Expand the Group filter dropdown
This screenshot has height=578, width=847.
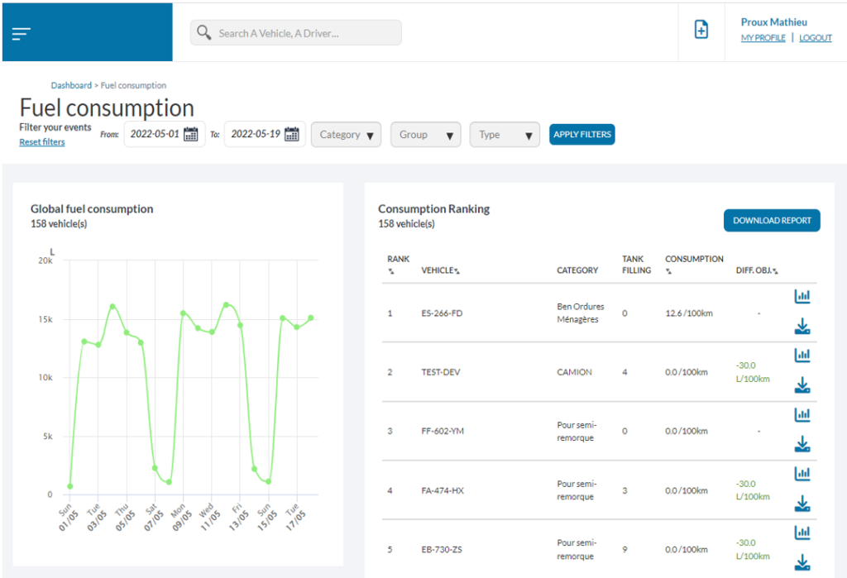(425, 135)
